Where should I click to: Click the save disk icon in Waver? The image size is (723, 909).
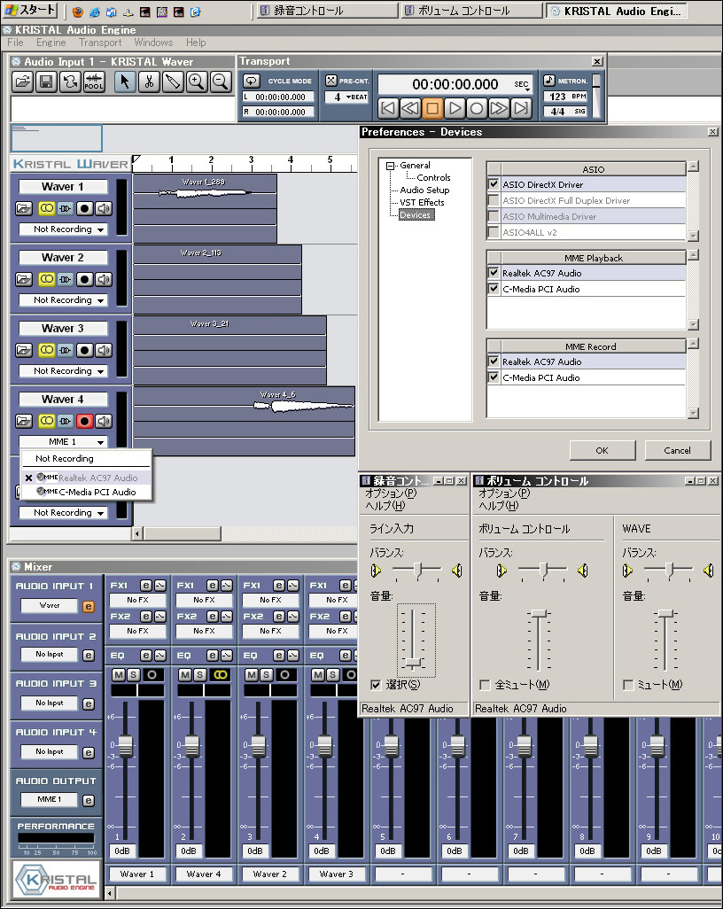tap(46, 82)
